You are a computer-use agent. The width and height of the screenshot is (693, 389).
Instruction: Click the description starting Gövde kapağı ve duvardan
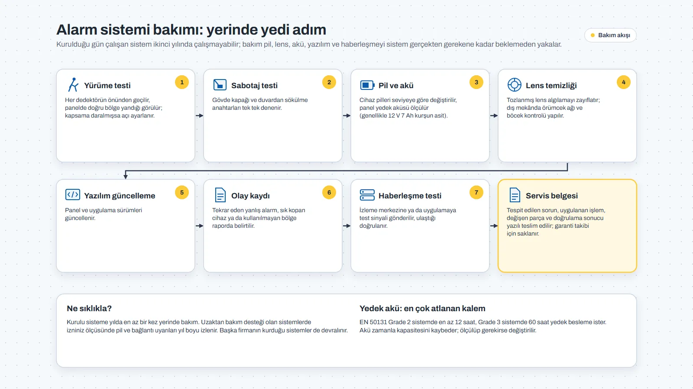[x=260, y=104]
